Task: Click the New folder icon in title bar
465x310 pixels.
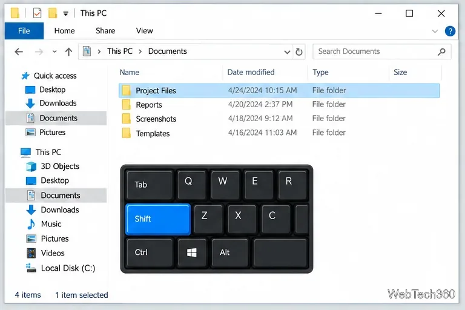Action: 53,13
